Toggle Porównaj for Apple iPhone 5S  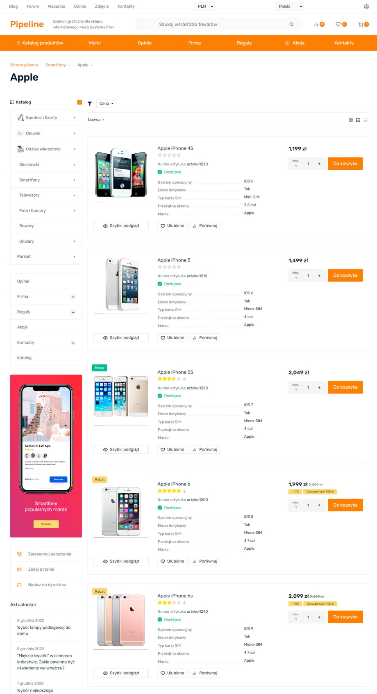[205, 449]
